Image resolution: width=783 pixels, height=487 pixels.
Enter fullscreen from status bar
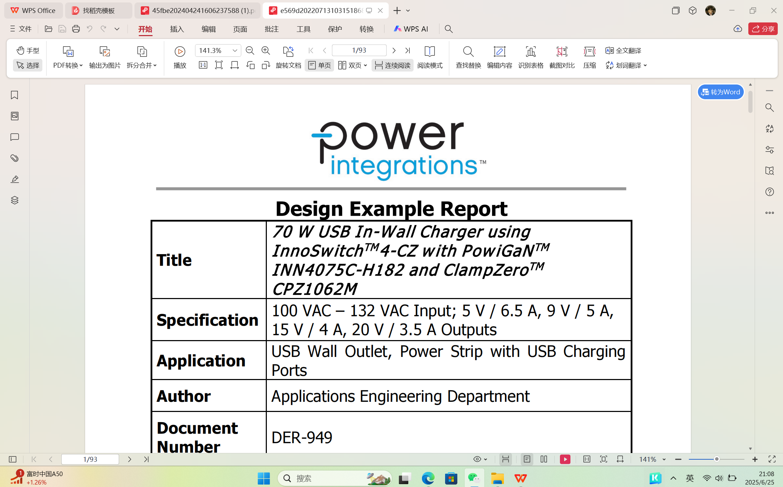pyautogui.click(x=772, y=459)
